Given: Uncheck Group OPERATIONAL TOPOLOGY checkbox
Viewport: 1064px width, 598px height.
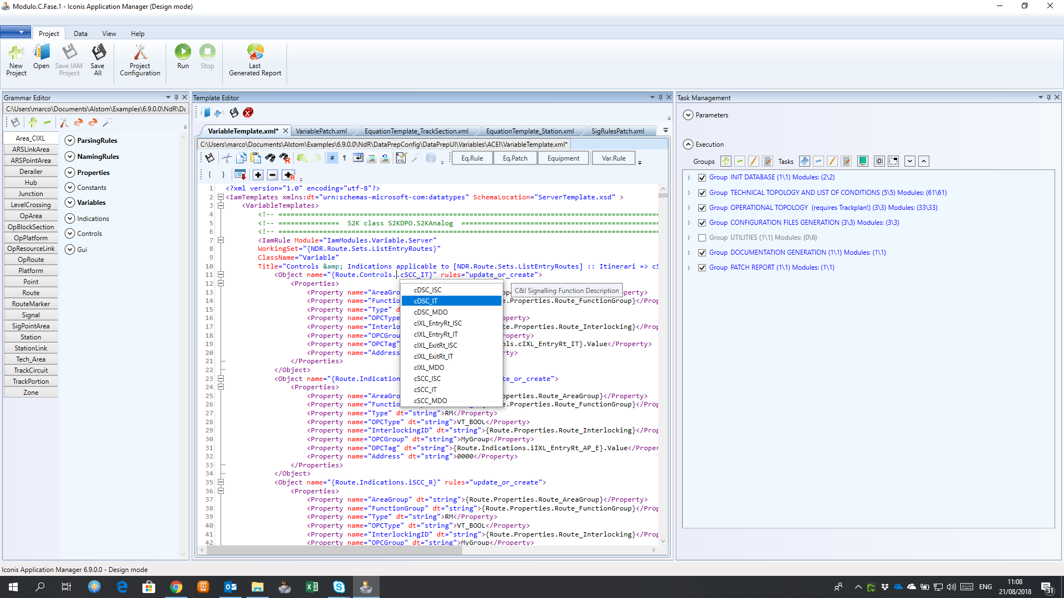Looking at the screenshot, I should pos(702,208).
